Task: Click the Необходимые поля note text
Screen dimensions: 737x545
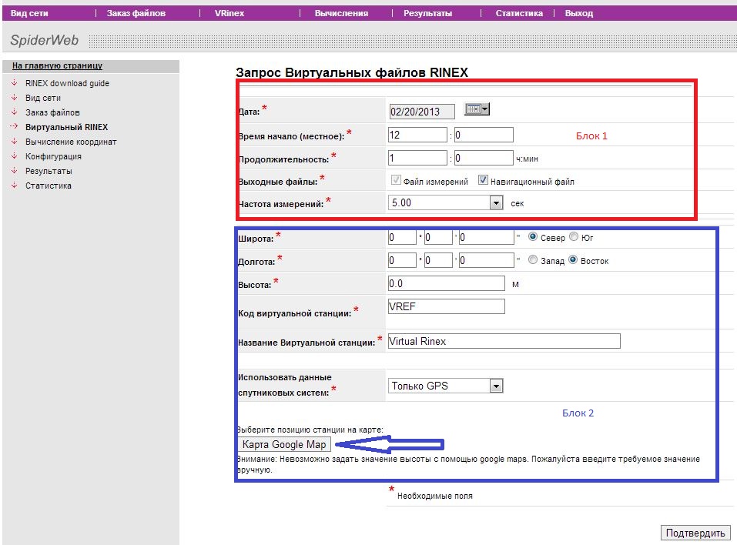Action: (435, 496)
